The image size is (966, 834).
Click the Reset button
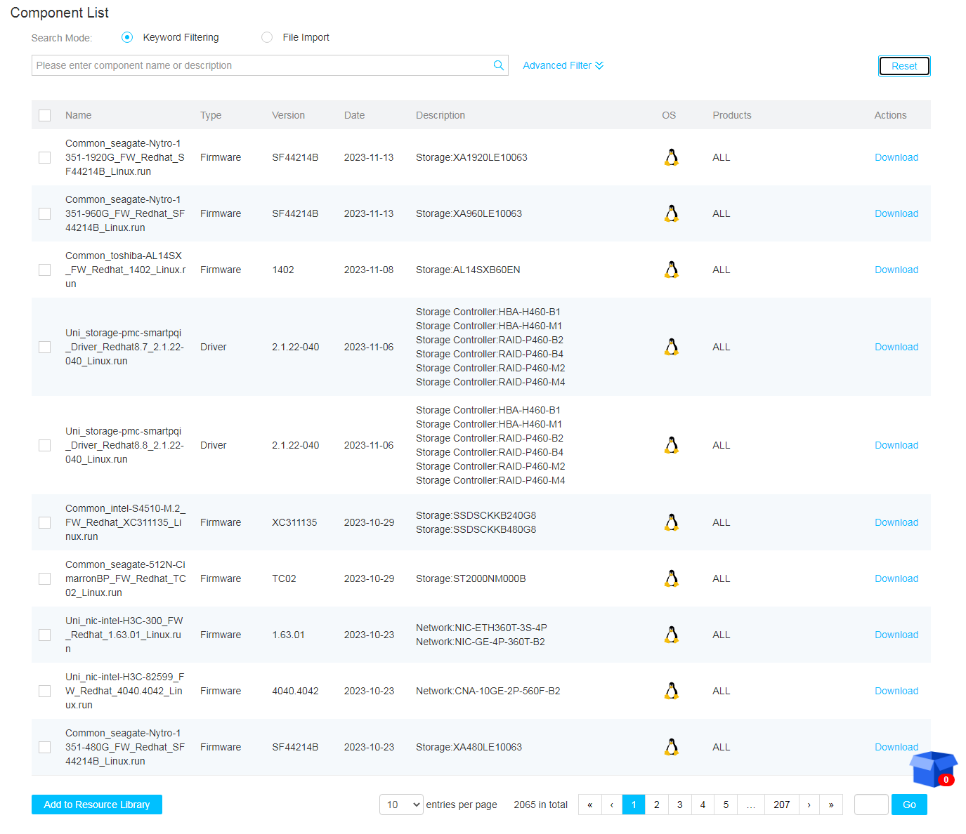pyautogui.click(x=904, y=66)
